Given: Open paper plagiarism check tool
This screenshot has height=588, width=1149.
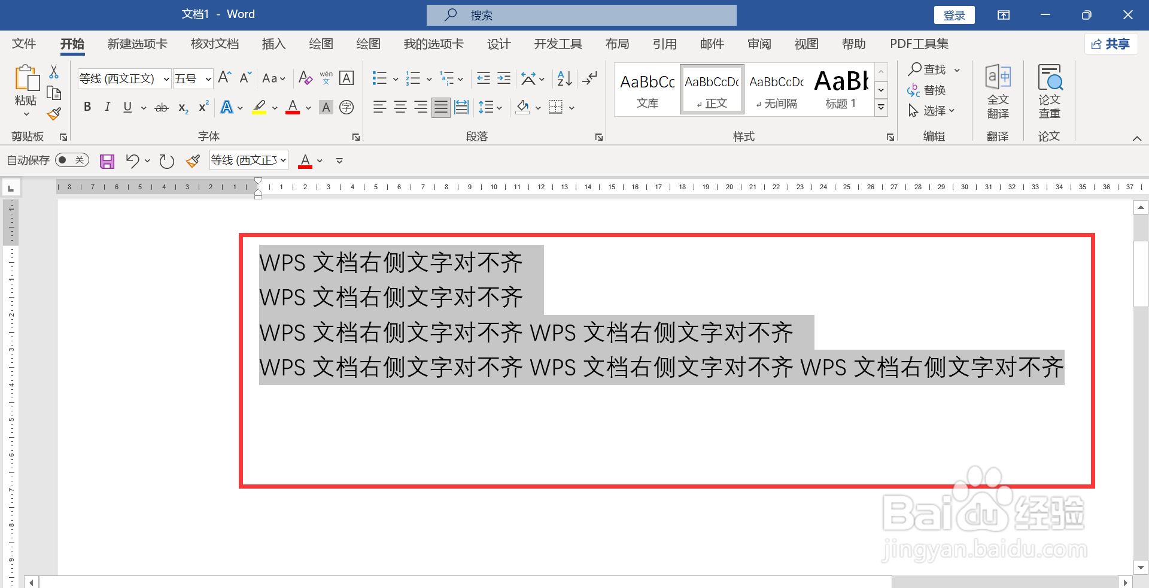Looking at the screenshot, I should pyautogui.click(x=1050, y=92).
